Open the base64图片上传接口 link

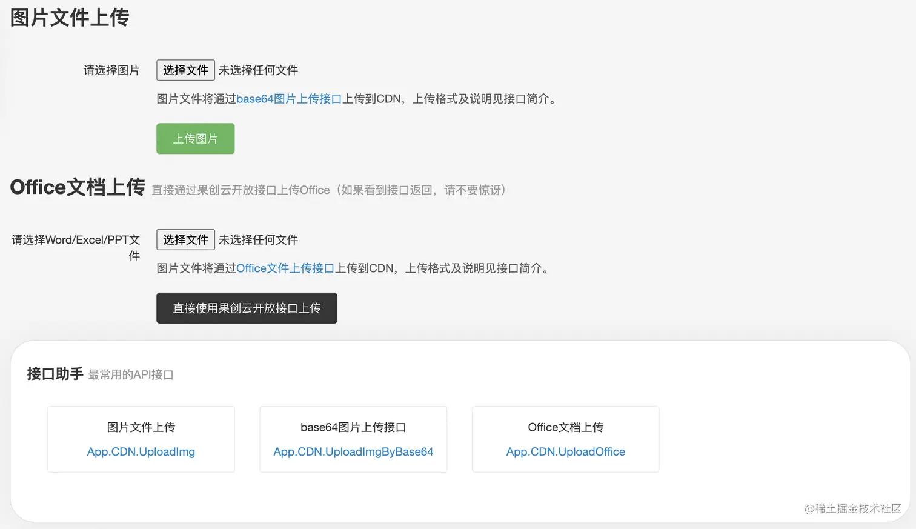[x=289, y=99]
